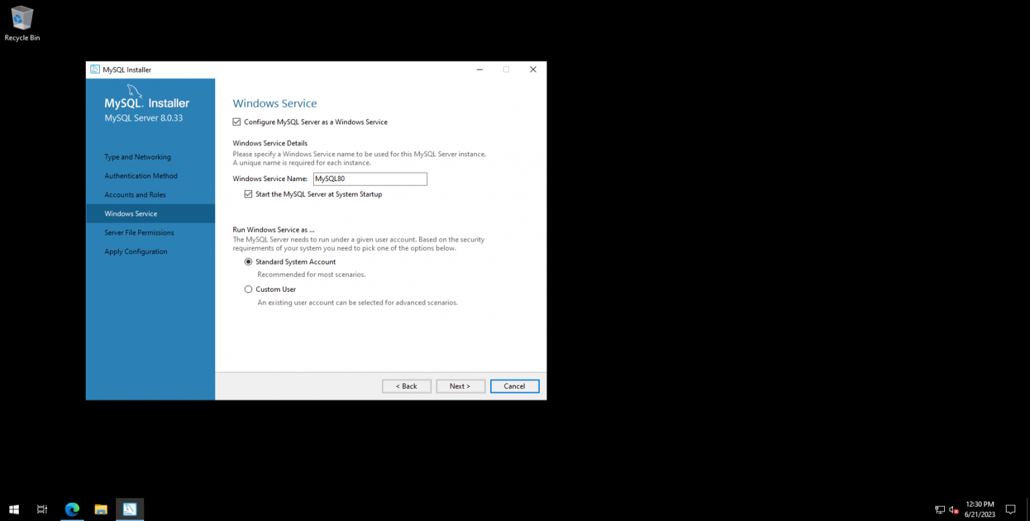Open the MySQL Installer from the taskbar
Viewport: 1030px width, 521px height.
pyautogui.click(x=129, y=510)
